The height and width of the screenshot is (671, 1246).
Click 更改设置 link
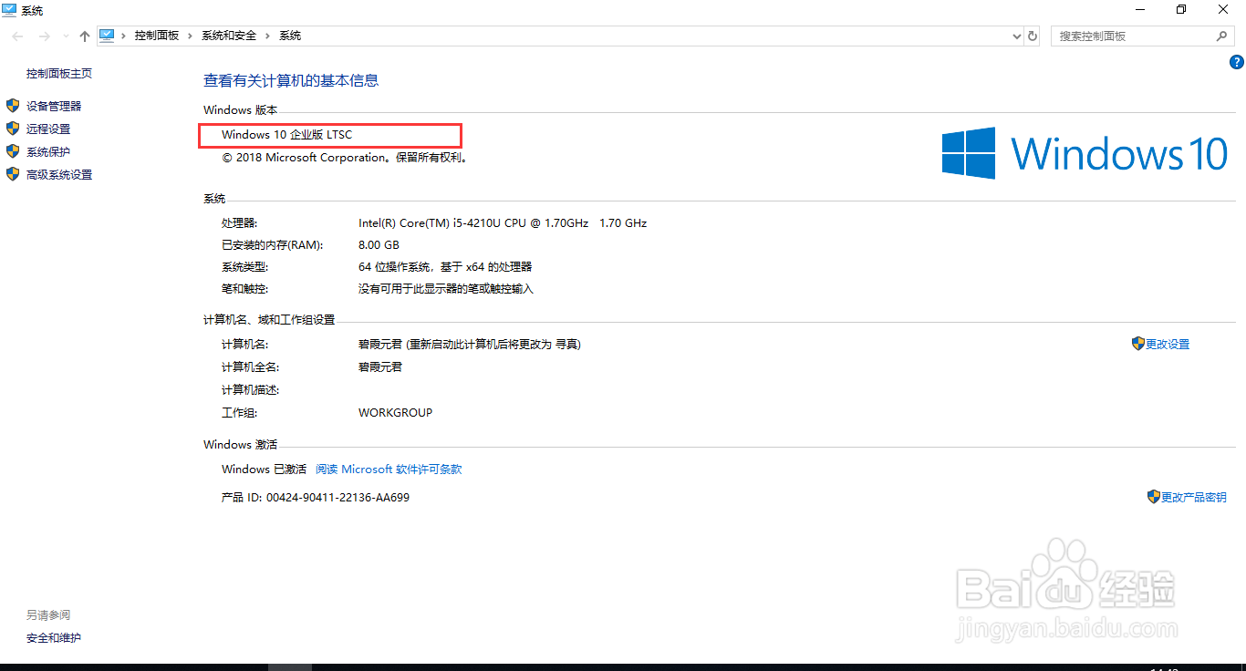(1168, 345)
